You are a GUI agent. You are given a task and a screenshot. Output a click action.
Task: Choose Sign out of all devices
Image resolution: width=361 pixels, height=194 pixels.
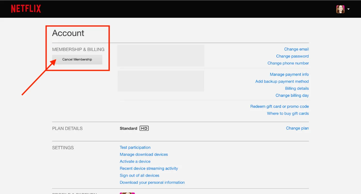point(139,175)
